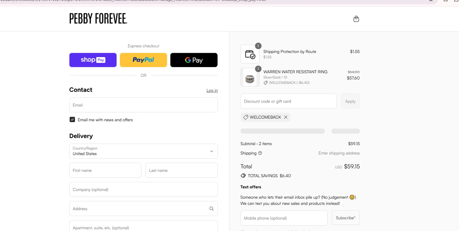Click the Total amount $59.15

352,167
